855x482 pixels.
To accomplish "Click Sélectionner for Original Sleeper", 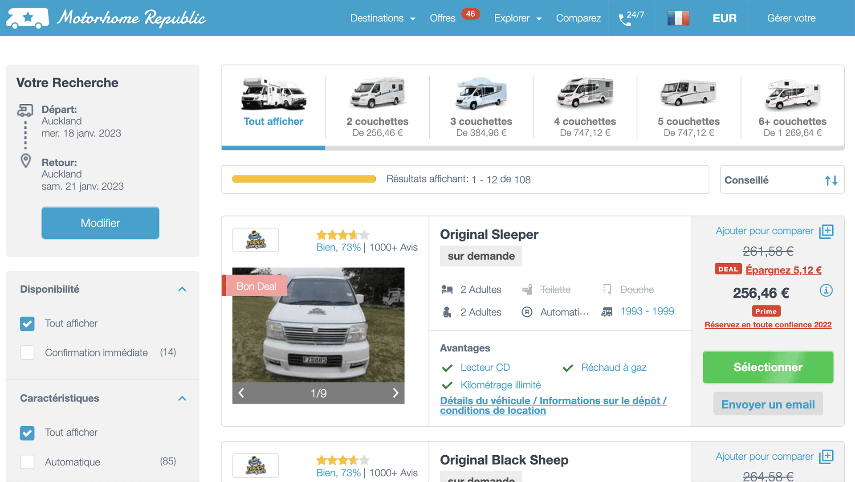I will (x=768, y=367).
